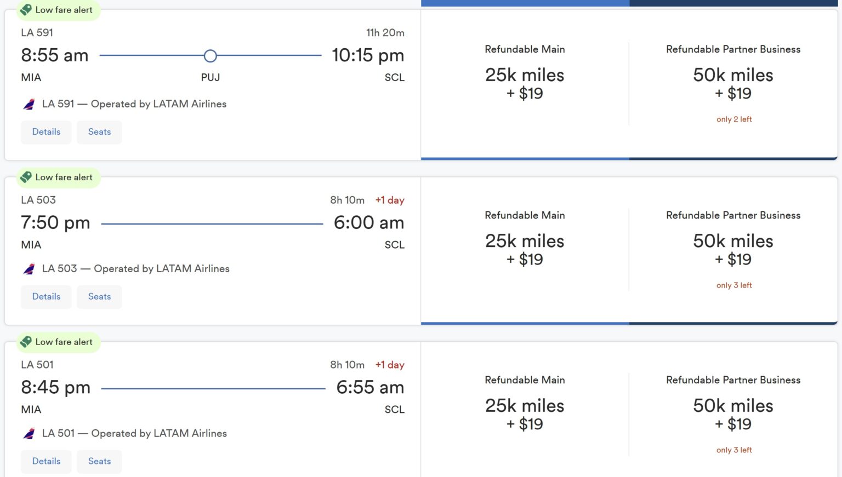This screenshot has width=842, height=477.
Task: View Seats for flight LA 591
Action: 99,132
